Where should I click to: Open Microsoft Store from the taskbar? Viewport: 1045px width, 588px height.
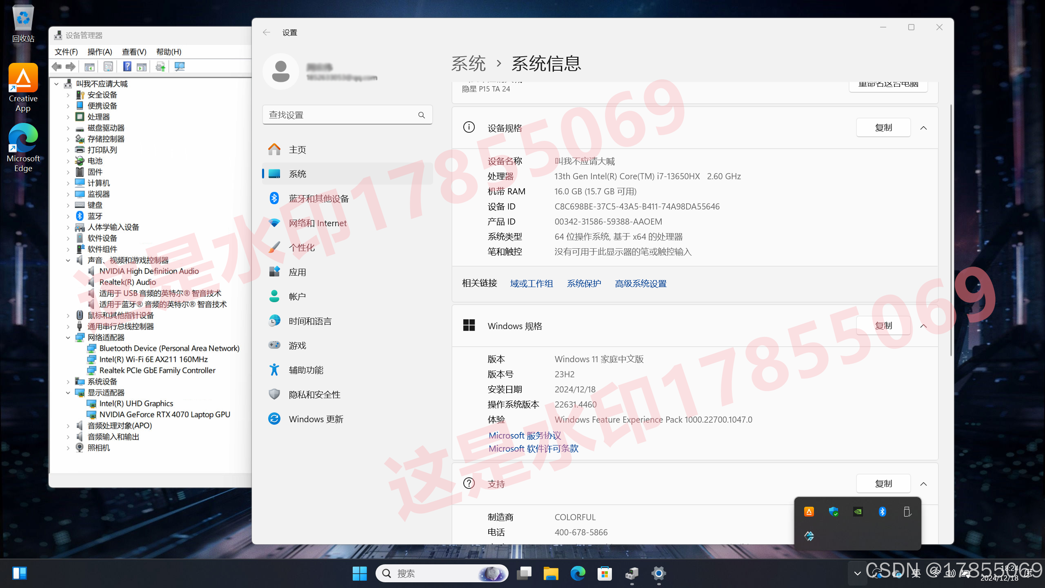[605, 574]
